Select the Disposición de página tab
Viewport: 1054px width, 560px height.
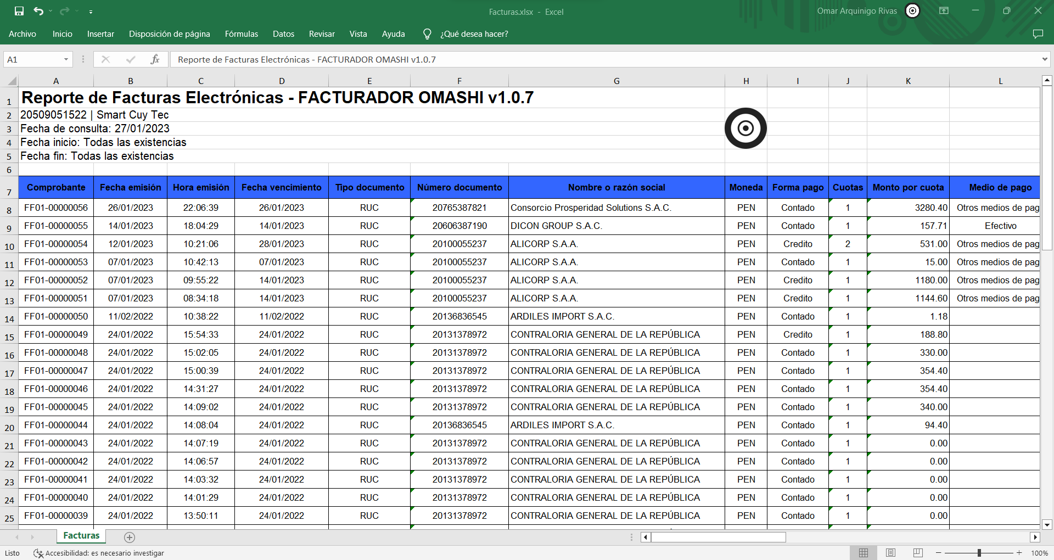[170, 34]
